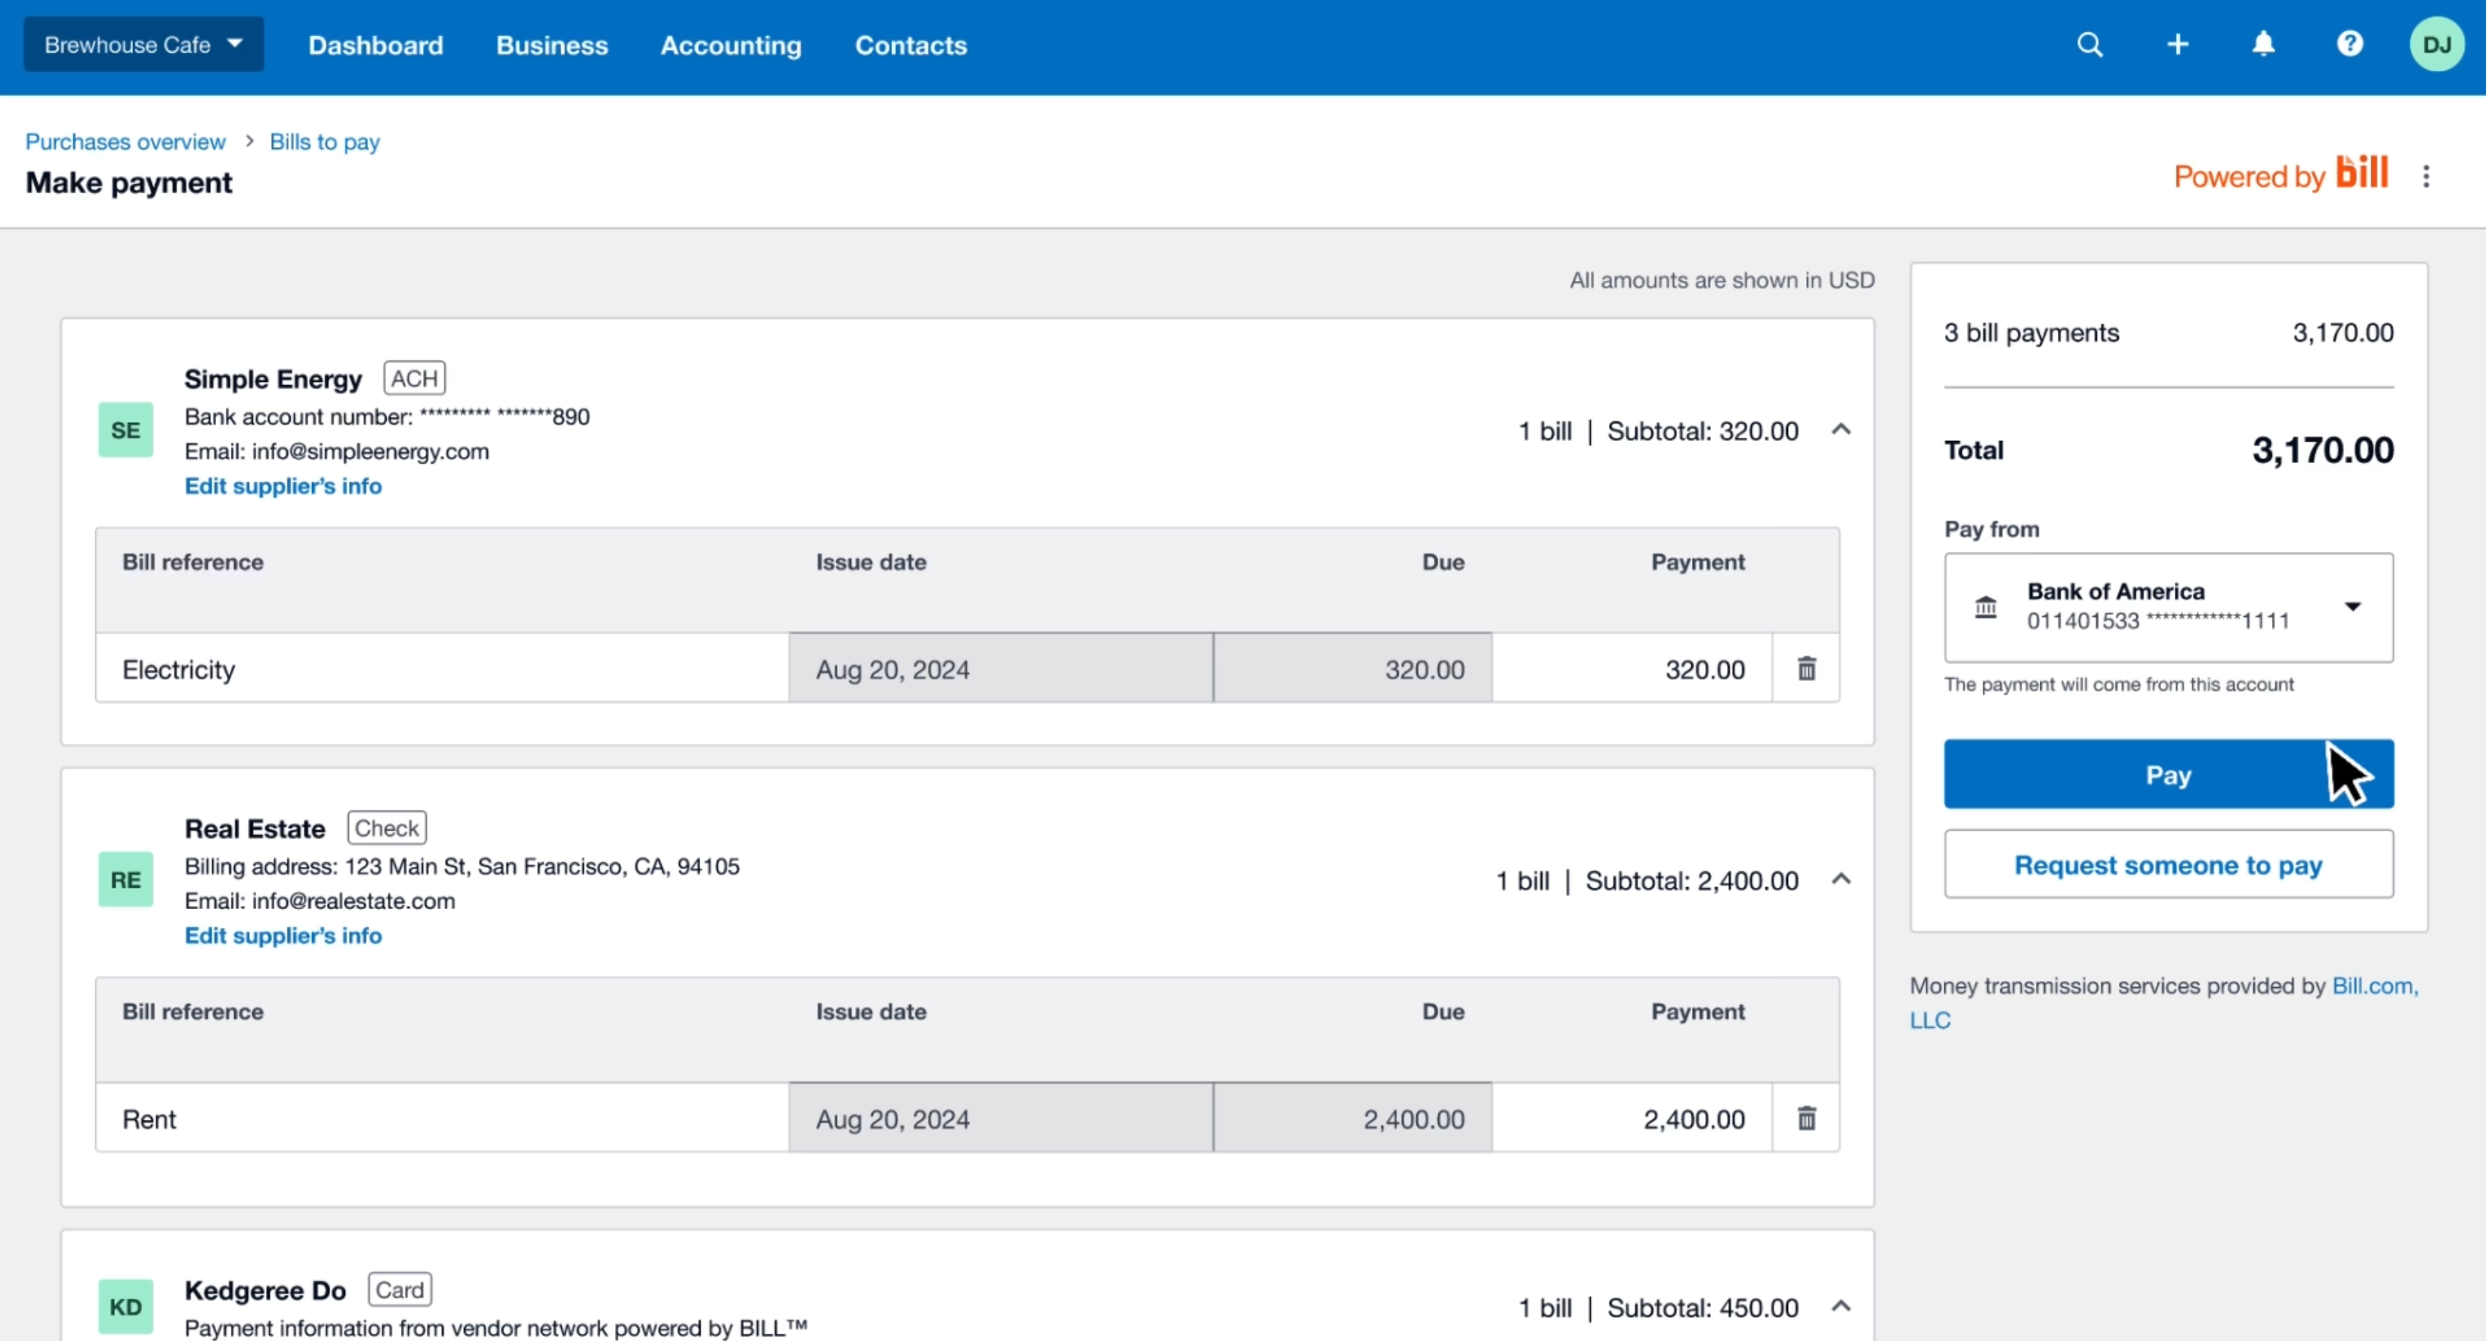Image resolution: width=2486 pixels, height=1341 pixels.
Task: Click the Pay button
Action: 2167,775
